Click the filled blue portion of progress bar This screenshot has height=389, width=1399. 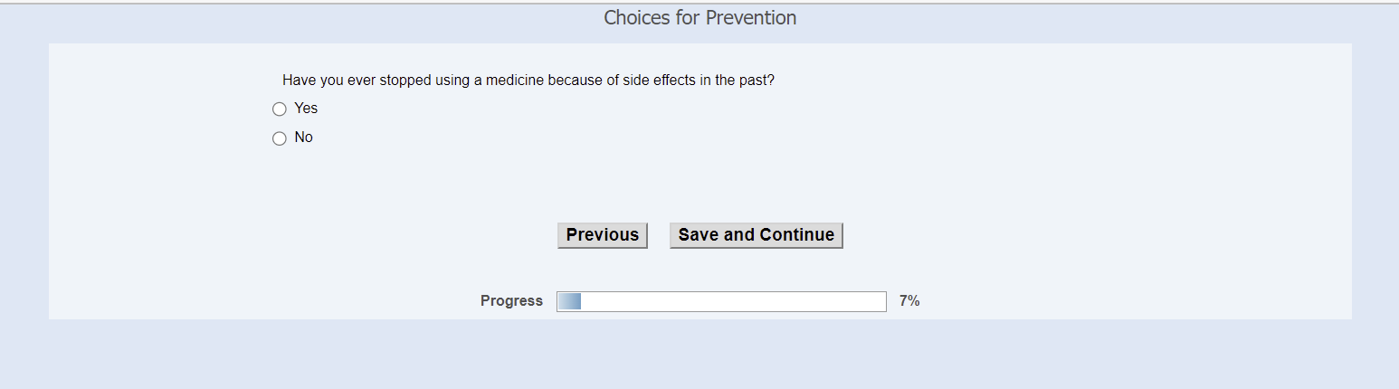click(569, 301)
